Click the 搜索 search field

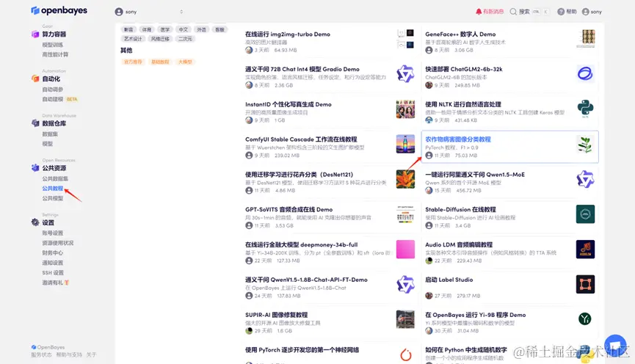tap(529, 12)
